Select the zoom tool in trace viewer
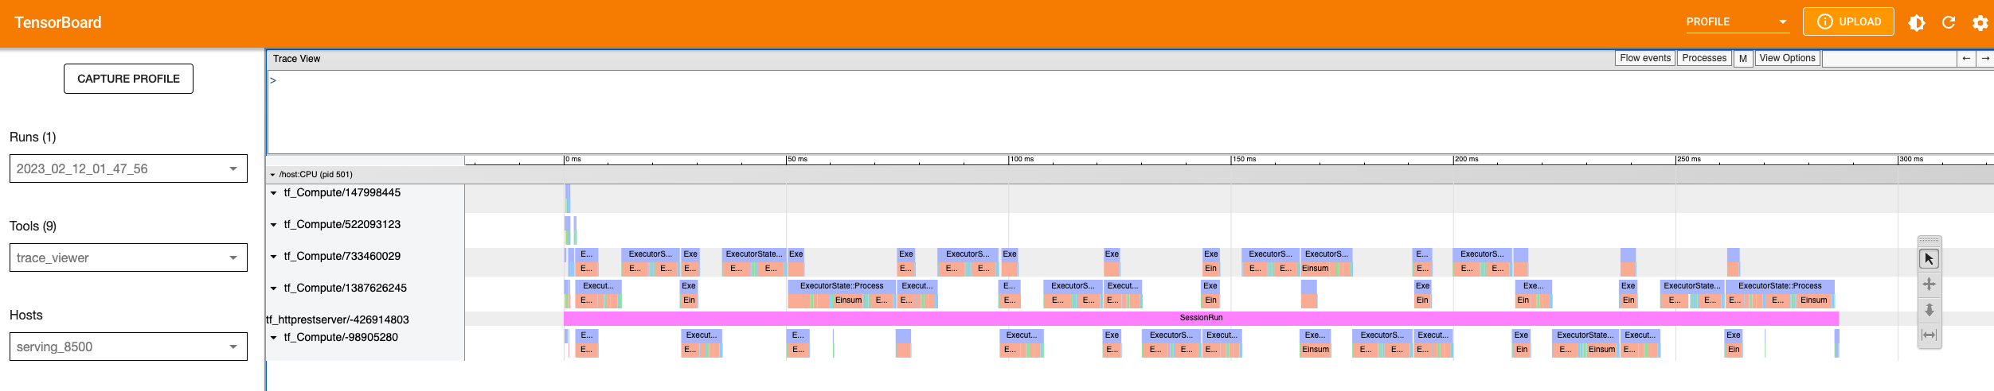Screen dimensions: 1994x391 (1929, 310)
